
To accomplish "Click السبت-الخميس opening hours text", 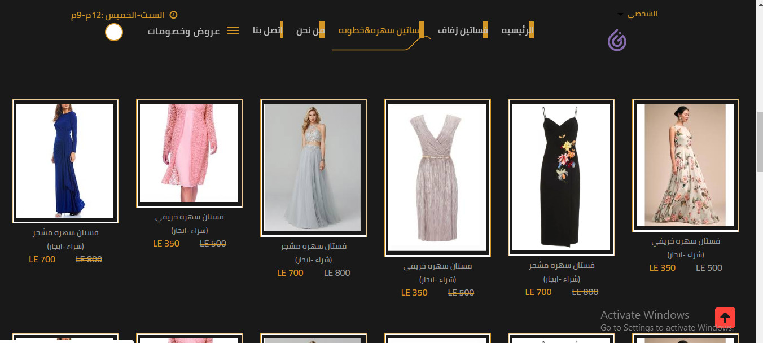I will [x=118, y=15].
